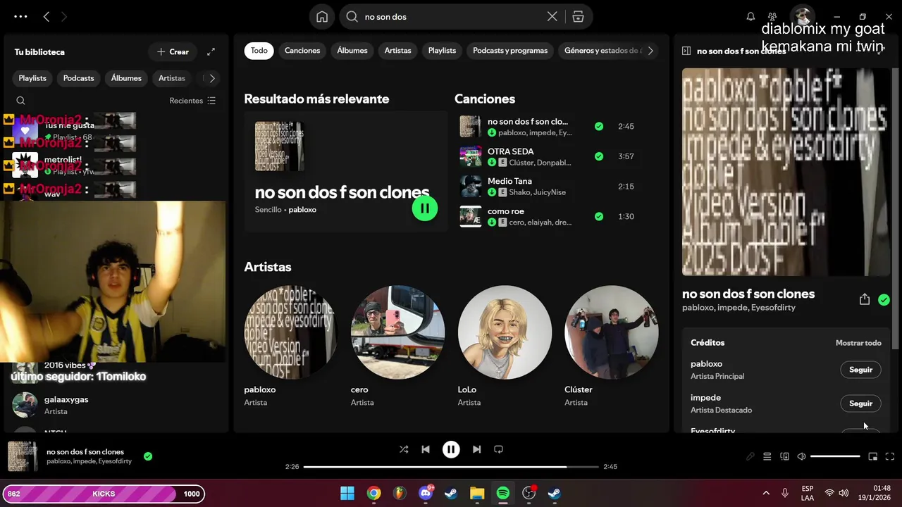902x507 pixels.
Task: Open Google Chrome from the taskbar
Action: [x=373, y=494]
